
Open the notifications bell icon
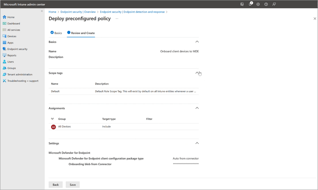pyautogui.click(x=250, y=4)
